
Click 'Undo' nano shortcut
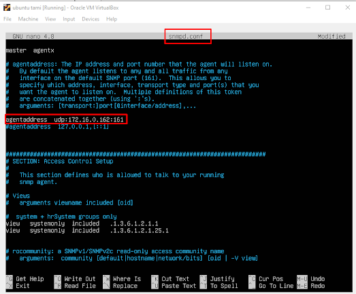311,278
